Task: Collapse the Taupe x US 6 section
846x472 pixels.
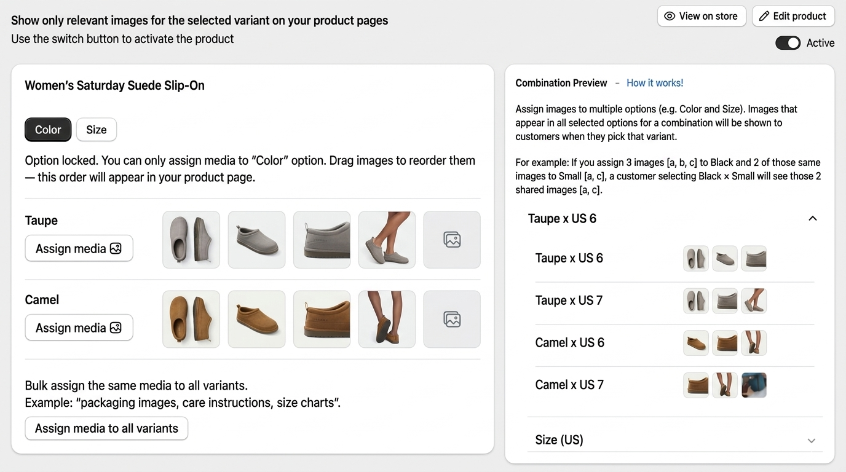Action: [x=812, y=219]
